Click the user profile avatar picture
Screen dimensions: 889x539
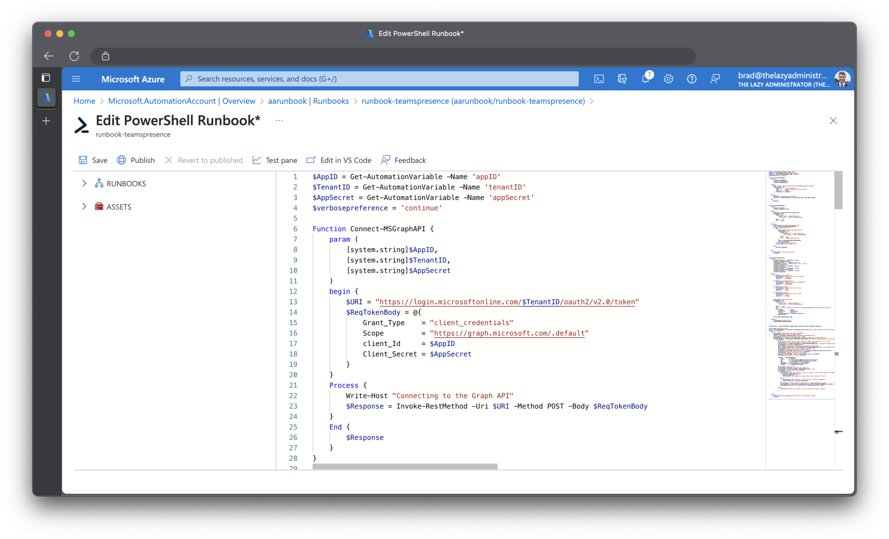tap(842, 79)
